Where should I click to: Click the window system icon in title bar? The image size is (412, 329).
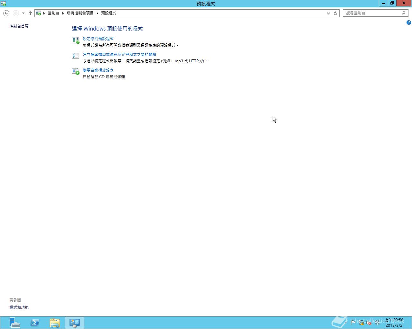(x=3, y=4)
